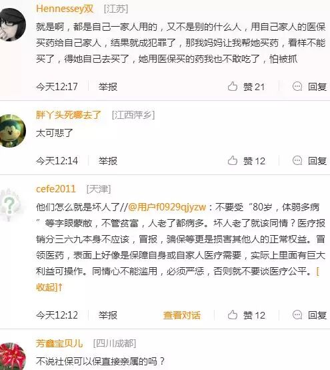This screenshot has height=370, width=330.
Task: Like 胖丫头死哪去了's comment with thumbs-up icon
Action: 233,161
